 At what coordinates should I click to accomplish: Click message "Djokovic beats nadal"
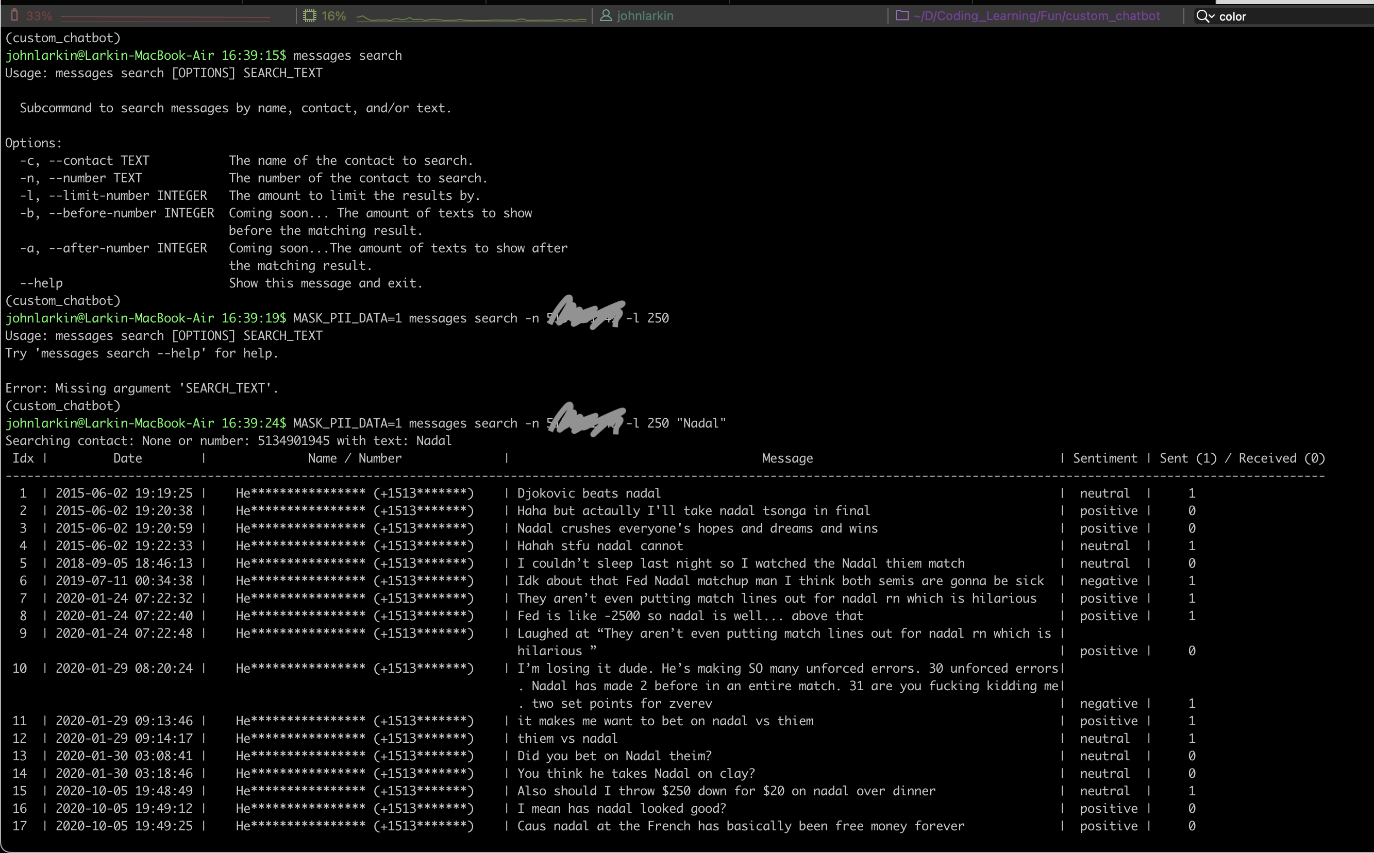coord(589,493)
